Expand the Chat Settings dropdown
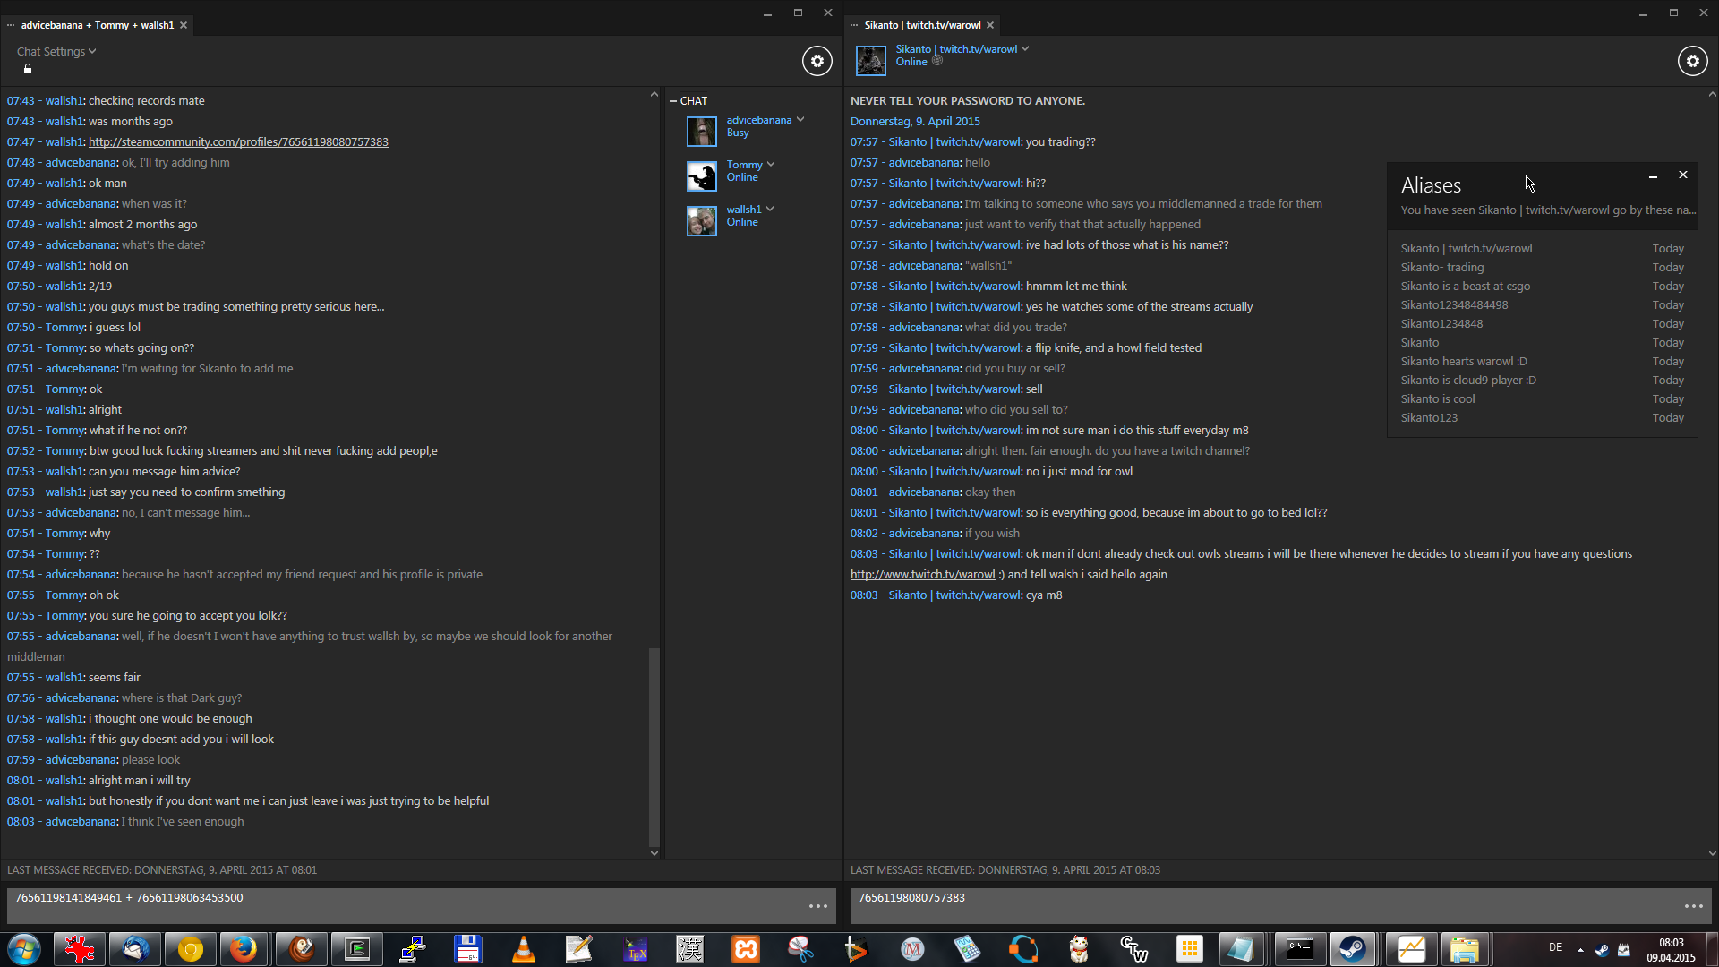The height and width of the screenshot is (967, 1719). tap(56, 51)
